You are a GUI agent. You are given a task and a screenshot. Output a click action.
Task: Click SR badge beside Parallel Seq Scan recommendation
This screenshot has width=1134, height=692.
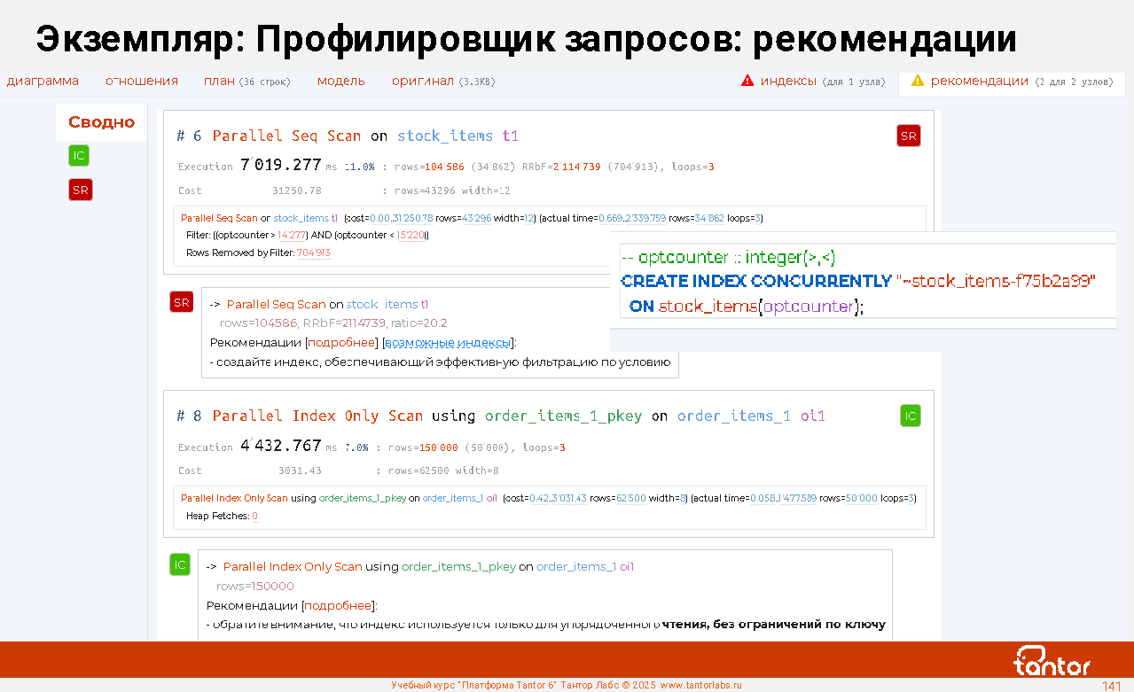pos(181,302)
